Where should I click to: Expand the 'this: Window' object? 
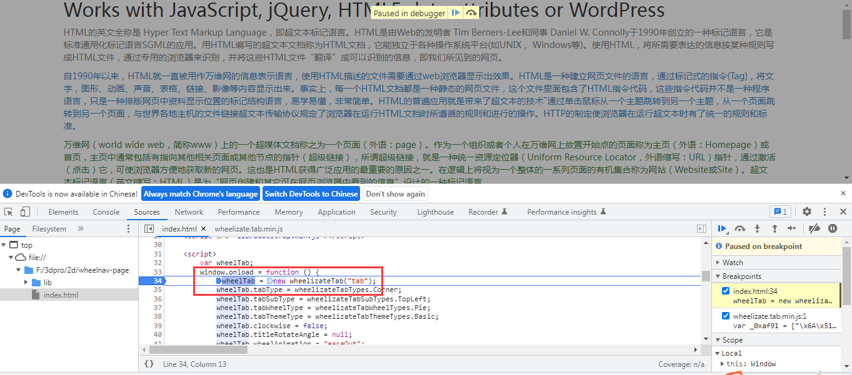click(723, 364)
